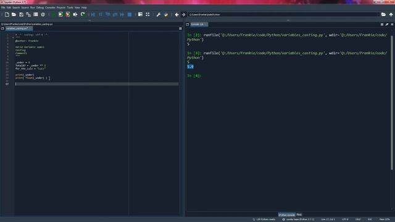Change to the parent directory
The height and width of the screenshot is (222, 395).
point(391,15)
